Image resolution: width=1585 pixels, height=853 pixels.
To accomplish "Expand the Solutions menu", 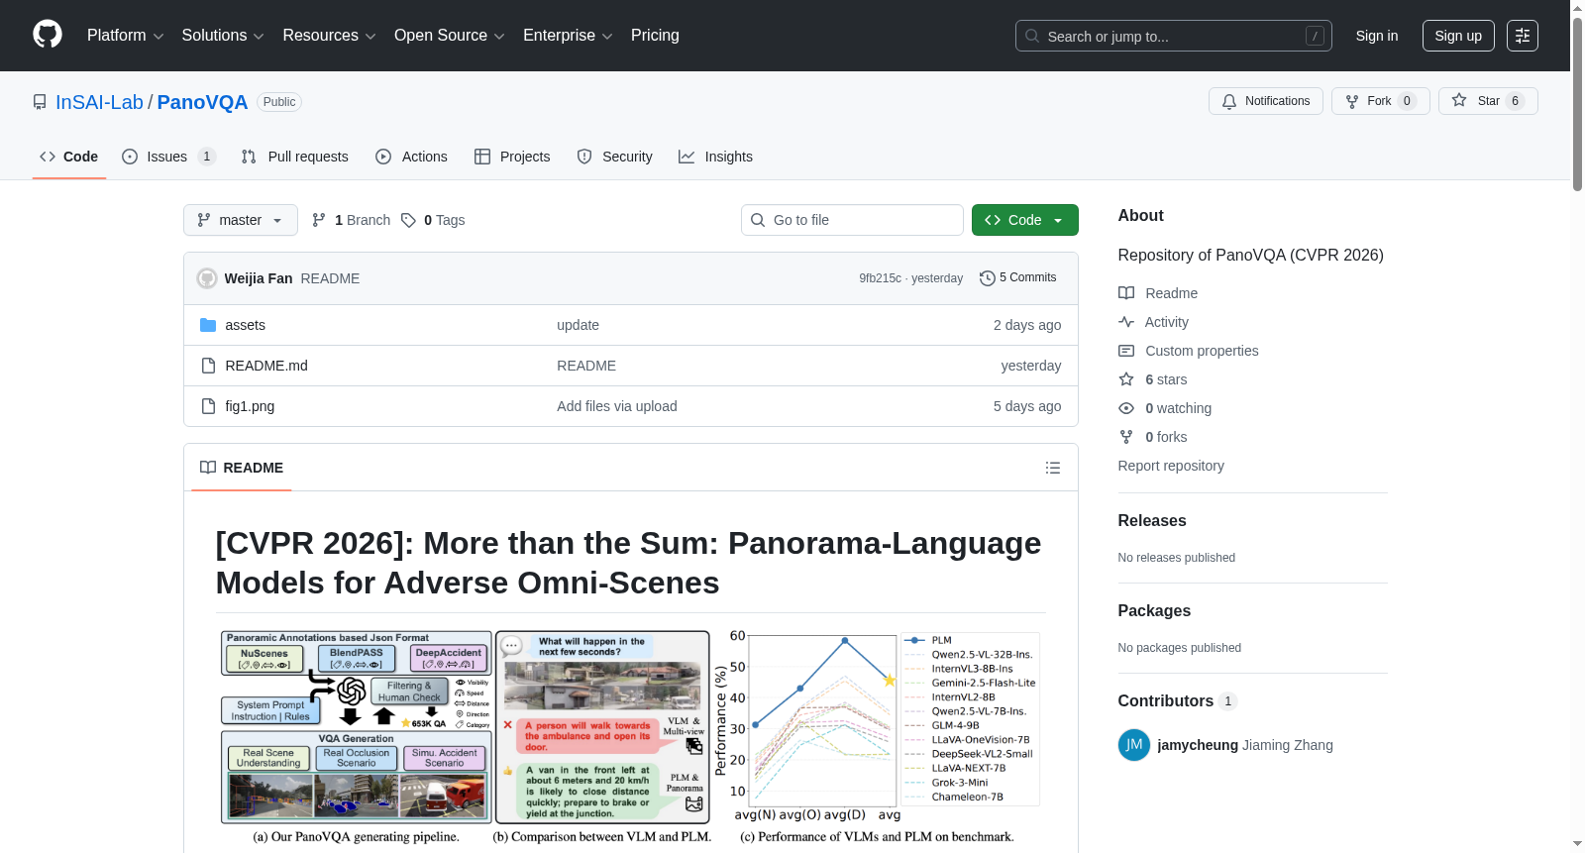I will 223,36.
